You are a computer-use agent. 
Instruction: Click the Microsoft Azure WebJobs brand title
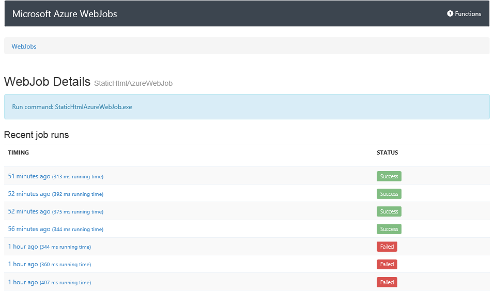65,14
